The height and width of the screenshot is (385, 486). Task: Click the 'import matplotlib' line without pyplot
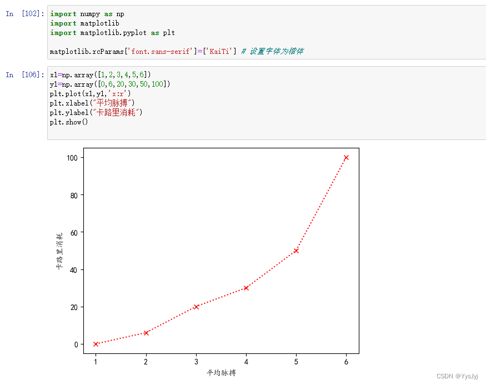[x=84, y=23]
